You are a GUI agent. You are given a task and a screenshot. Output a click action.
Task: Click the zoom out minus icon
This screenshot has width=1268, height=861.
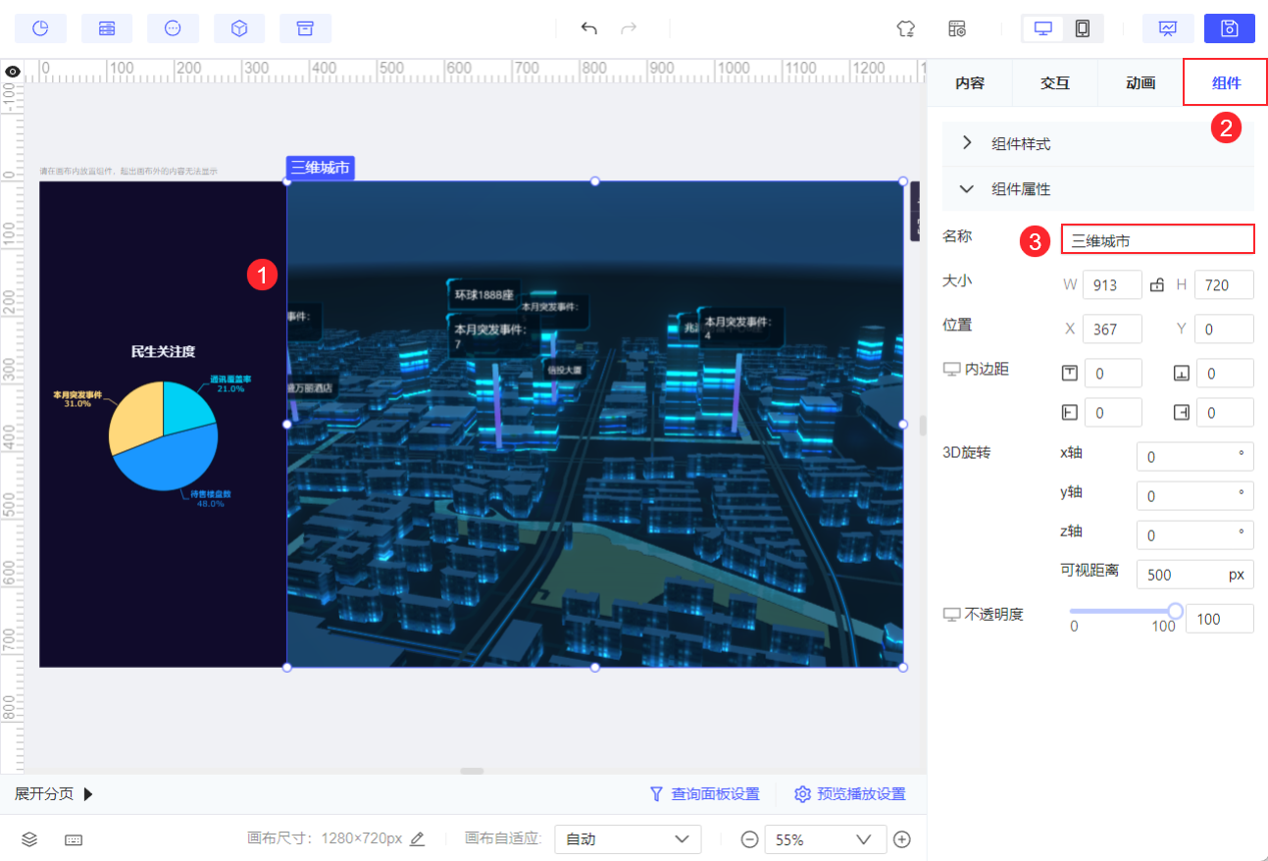[x=749, y=839]
